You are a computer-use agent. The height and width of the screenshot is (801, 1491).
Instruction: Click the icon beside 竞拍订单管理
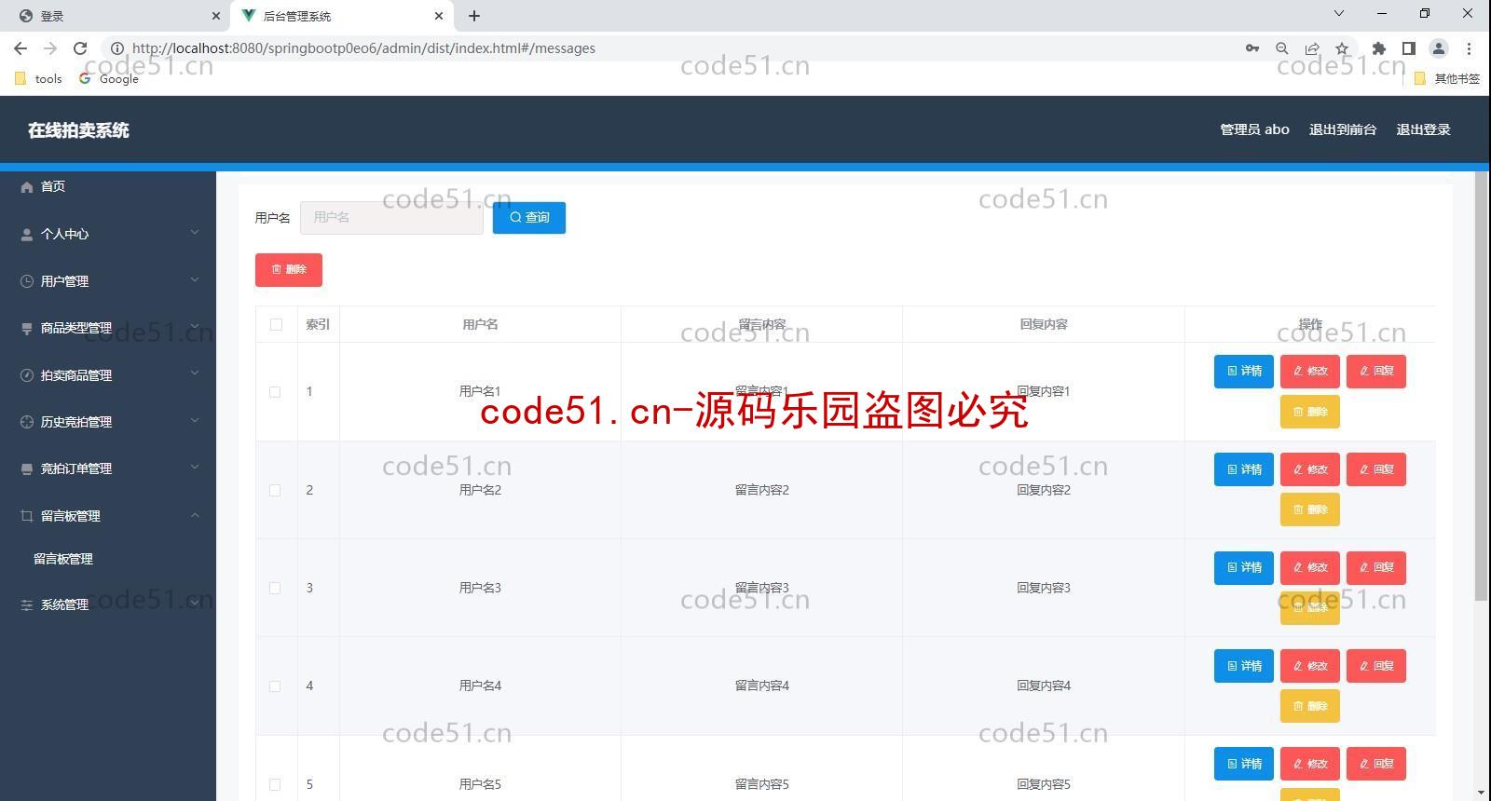[x=27, y=468]
